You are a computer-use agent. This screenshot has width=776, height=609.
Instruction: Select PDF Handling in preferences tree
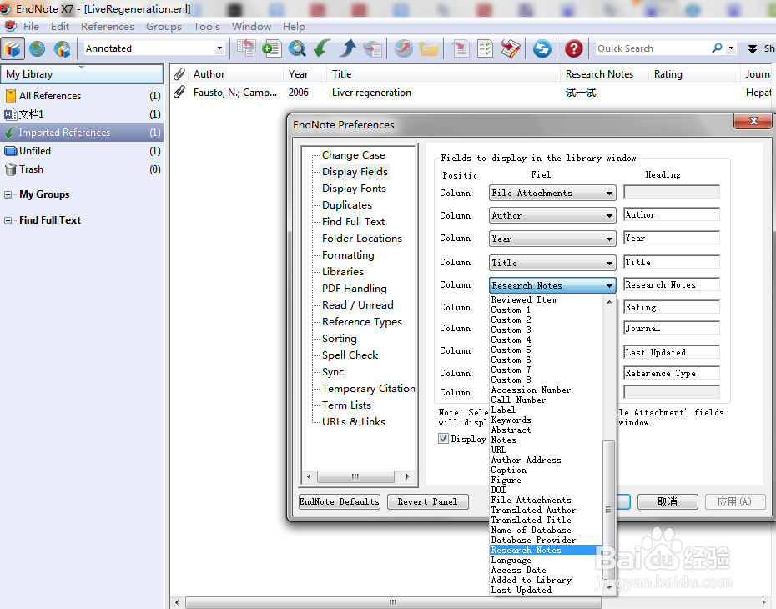tap(355, 289)
